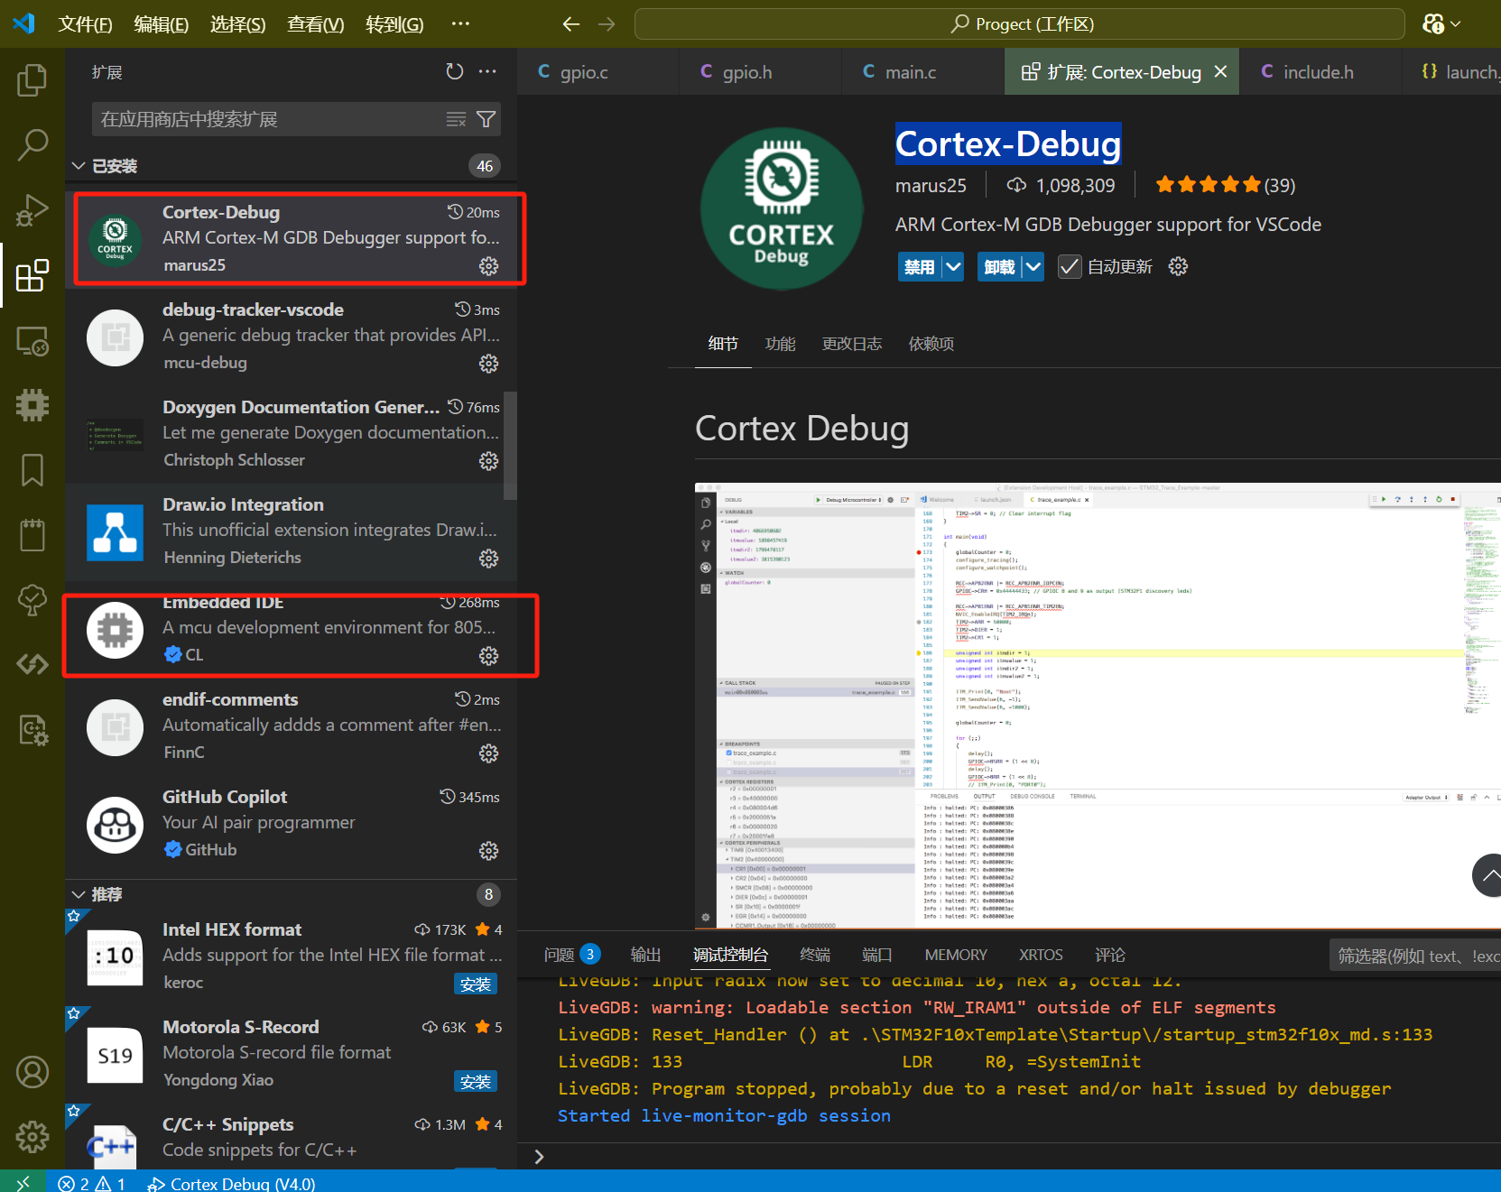The height and width of the screenshot is (1192, 1501).
Task: Click the 禁用 button
Action: tap(919, 266)
